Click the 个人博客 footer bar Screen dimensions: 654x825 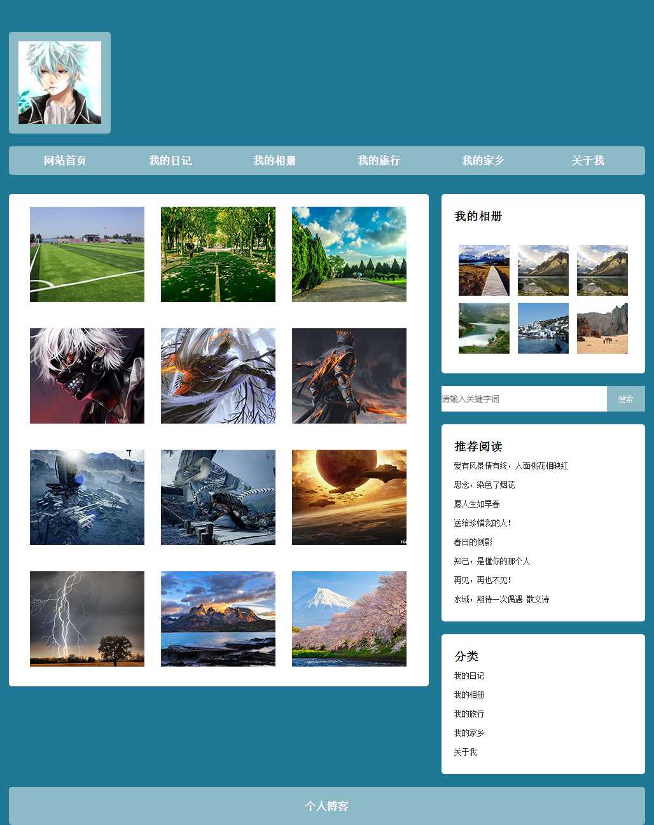(x=327, y=806)
